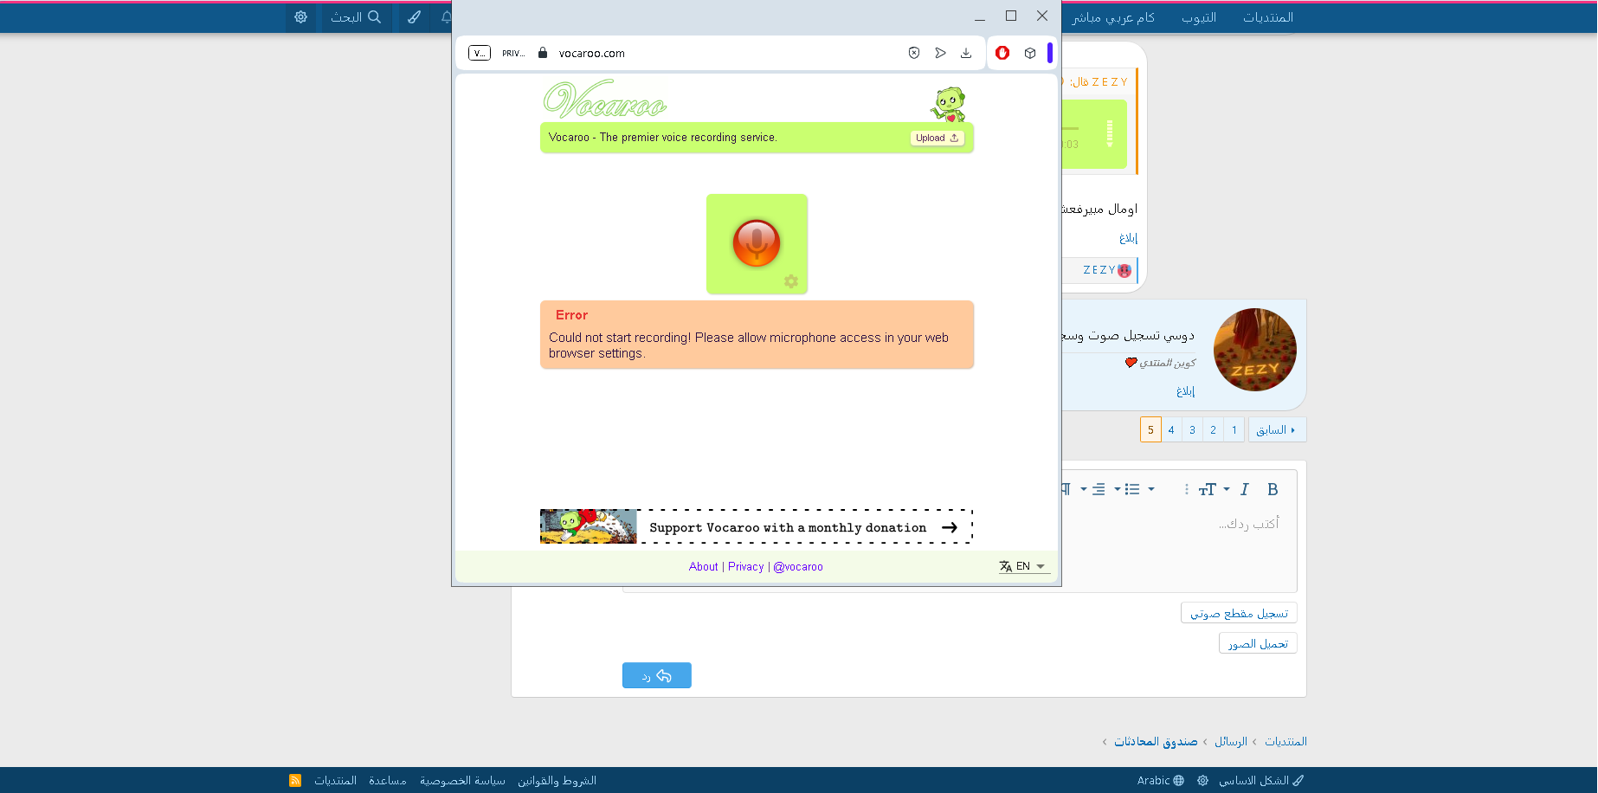Click the V... tab badge in address bar

coord(480,53)
